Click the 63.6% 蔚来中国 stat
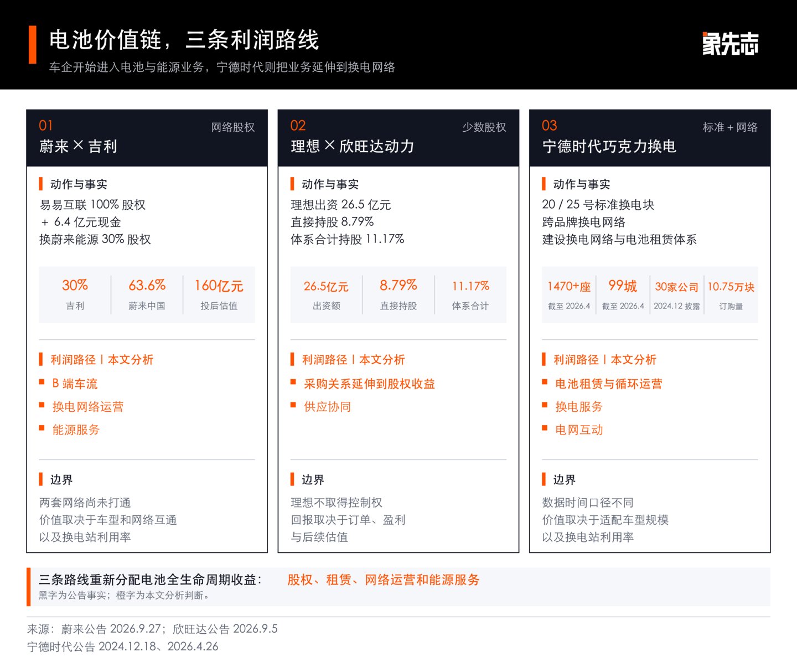797x662 pixels. (x=147, y=294)
